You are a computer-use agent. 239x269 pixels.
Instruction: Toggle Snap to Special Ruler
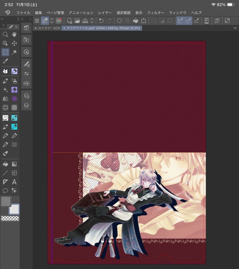click(x=188, y=21)
